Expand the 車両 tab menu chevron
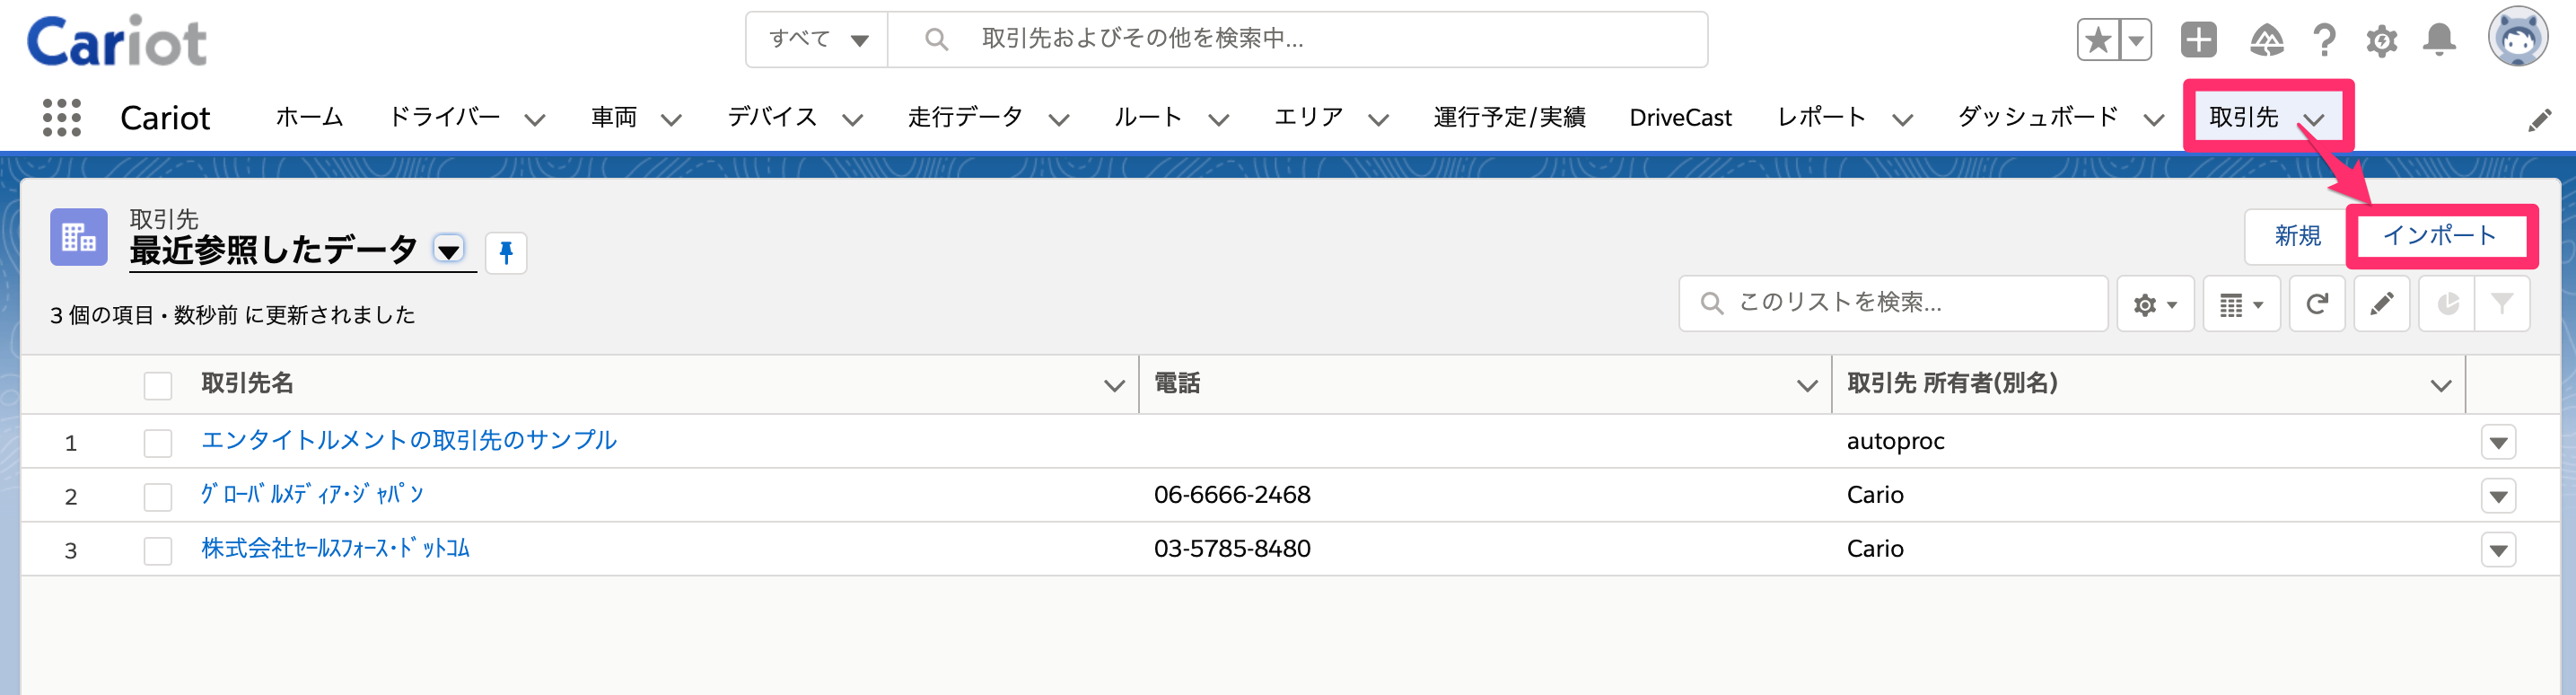This screenshot has height=695, width=2576. (x=672, y=120)
